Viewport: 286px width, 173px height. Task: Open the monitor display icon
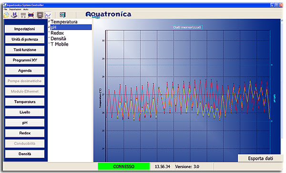[x=40, y=15]
